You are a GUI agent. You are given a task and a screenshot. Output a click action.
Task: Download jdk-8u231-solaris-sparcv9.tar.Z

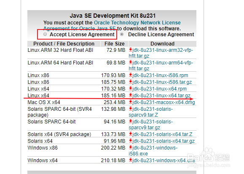point(151,112)
